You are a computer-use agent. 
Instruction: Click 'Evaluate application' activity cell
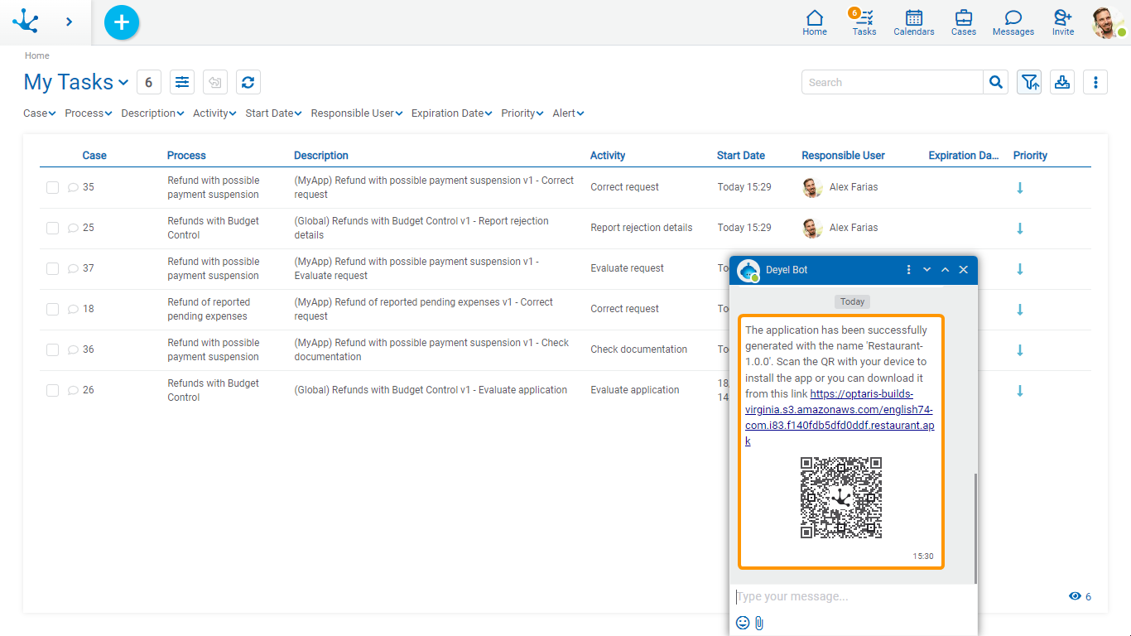click(x=635, y=390)
